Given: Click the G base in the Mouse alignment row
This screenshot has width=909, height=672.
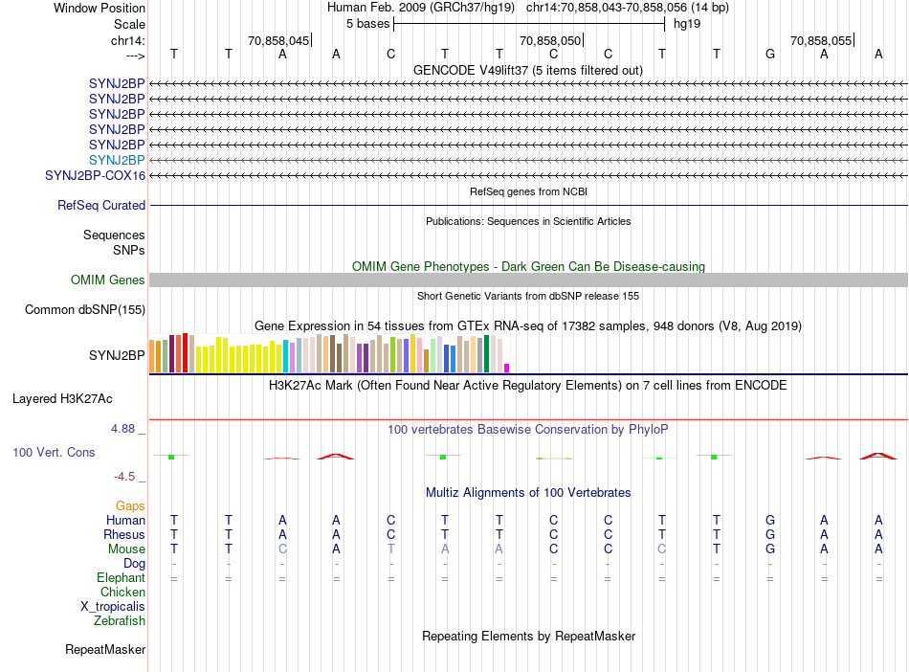Looking at the screenshot, I should pyautogui.click(x=770, y=549).
